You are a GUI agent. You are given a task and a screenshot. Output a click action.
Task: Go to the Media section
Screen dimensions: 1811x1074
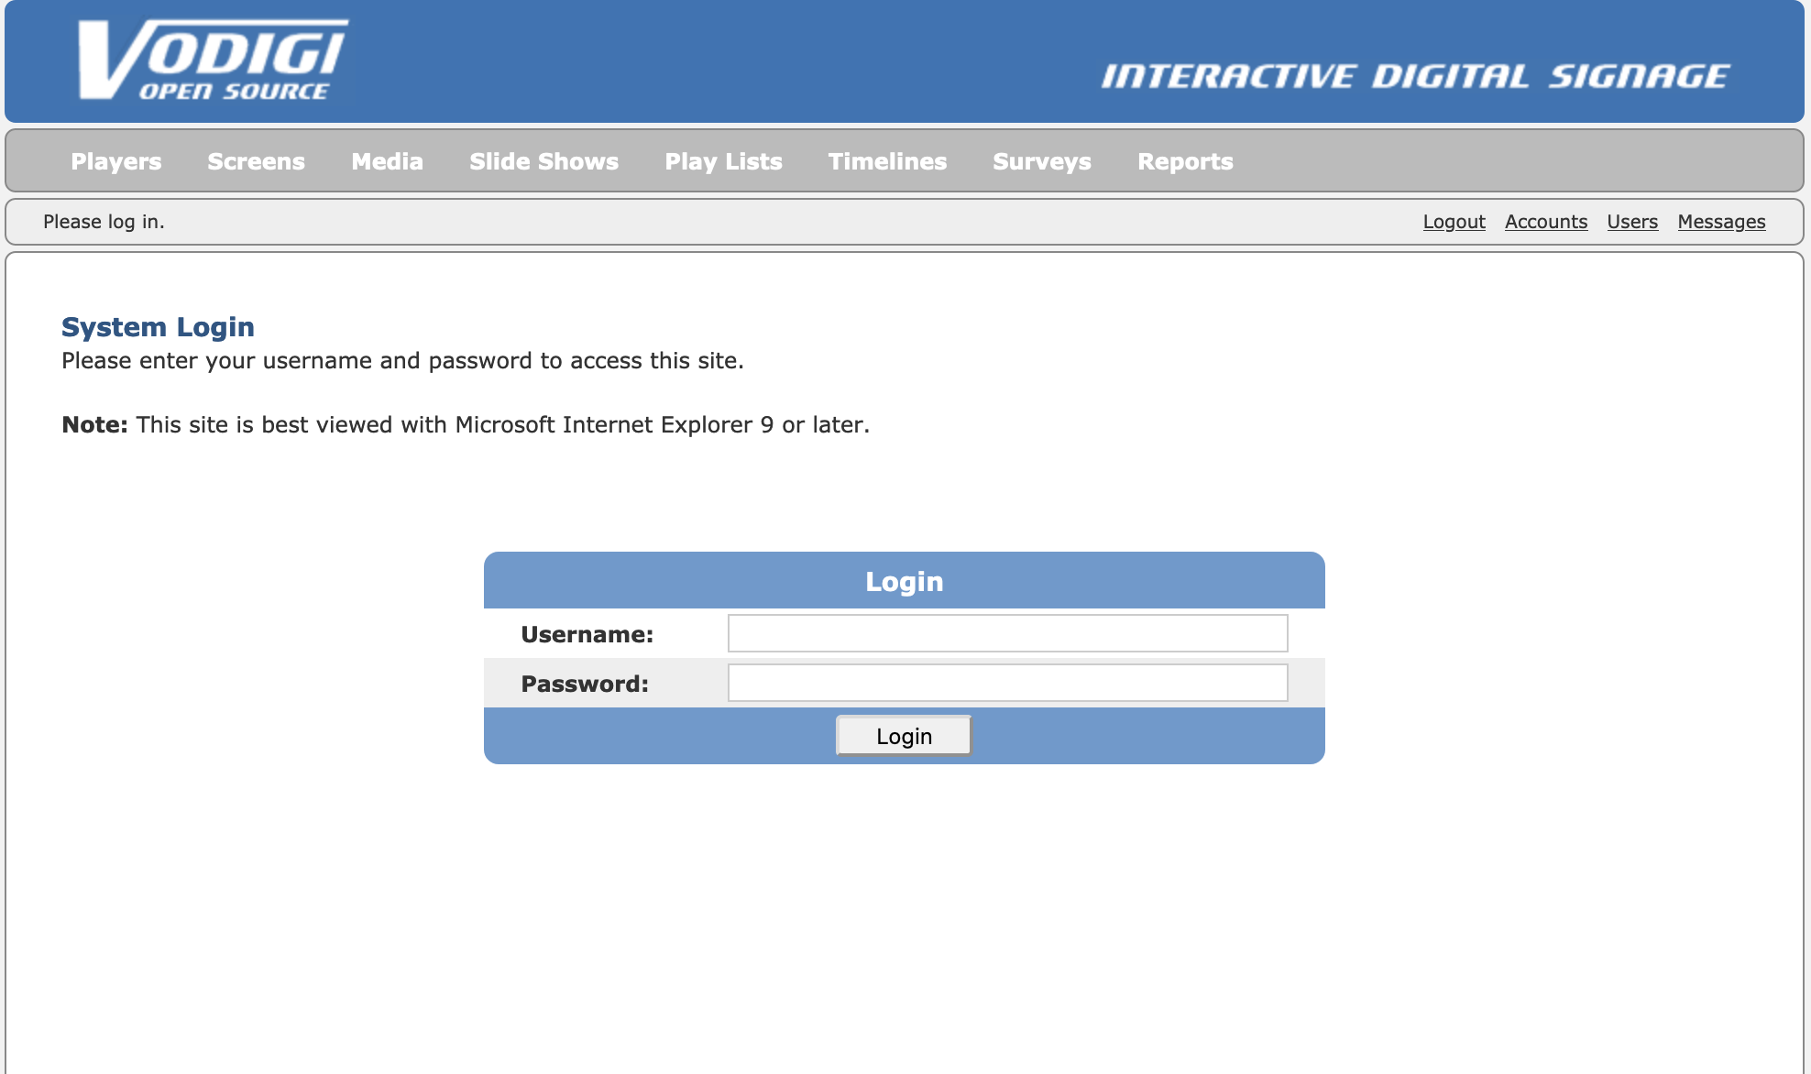[387, 161]
